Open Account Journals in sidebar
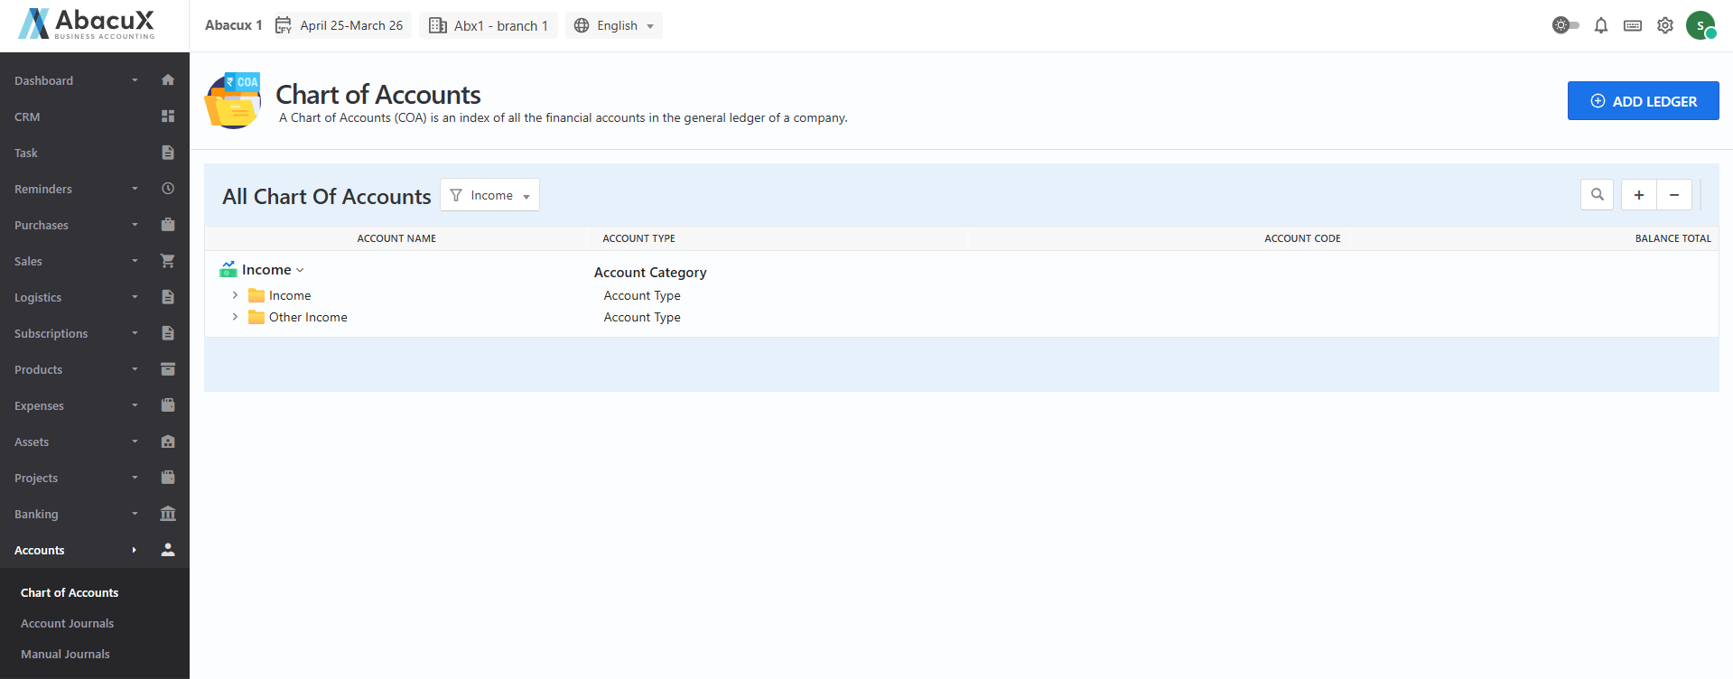1733x679 pixels. click(x=68, y=623)
